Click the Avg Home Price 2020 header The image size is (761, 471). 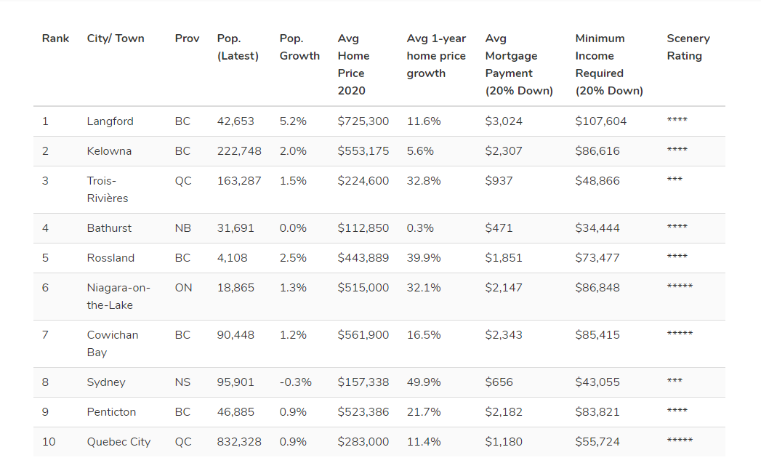click(354, 65)
